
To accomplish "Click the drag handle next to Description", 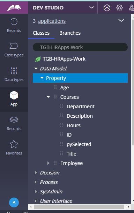I will click(61, 116).
